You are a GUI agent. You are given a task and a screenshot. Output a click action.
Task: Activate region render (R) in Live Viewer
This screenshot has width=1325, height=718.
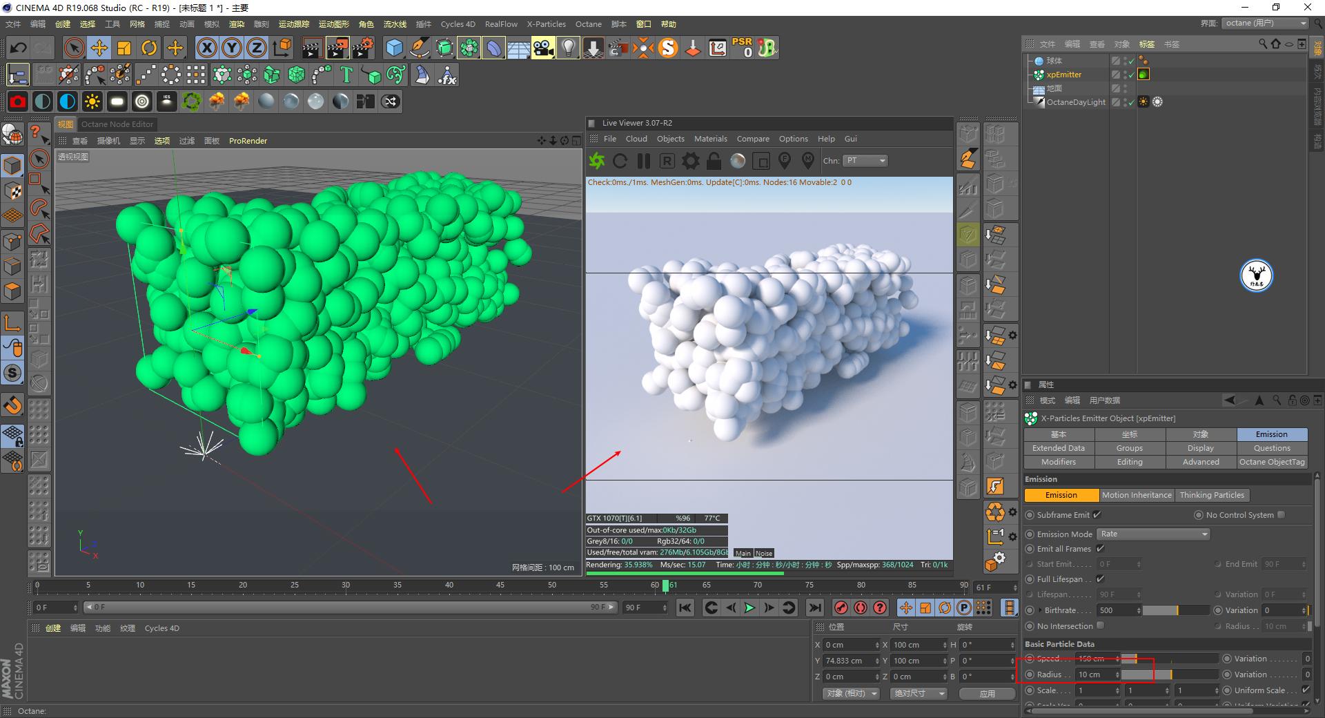point(667,161)
